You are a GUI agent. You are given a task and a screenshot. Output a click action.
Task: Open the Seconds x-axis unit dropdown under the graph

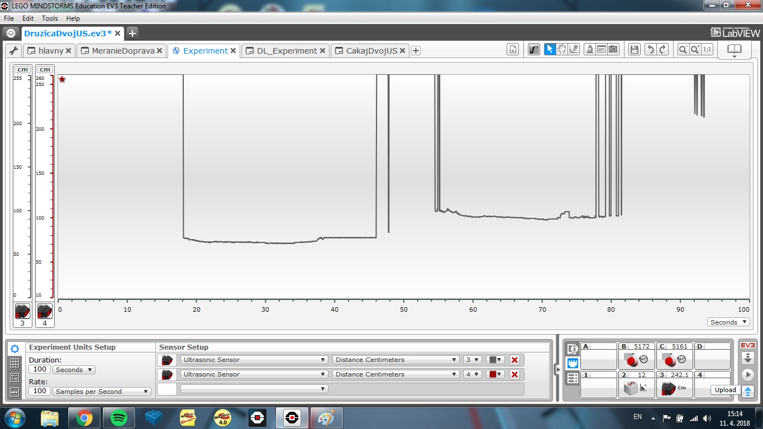pyautogui.click(x=728, y=322)
